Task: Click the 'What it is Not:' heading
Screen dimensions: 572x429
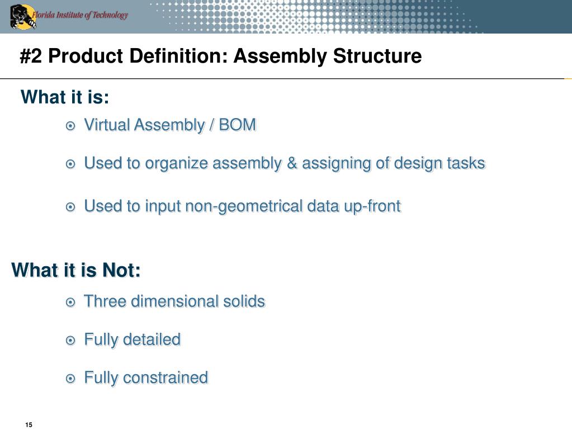Action: pos(76,270)
